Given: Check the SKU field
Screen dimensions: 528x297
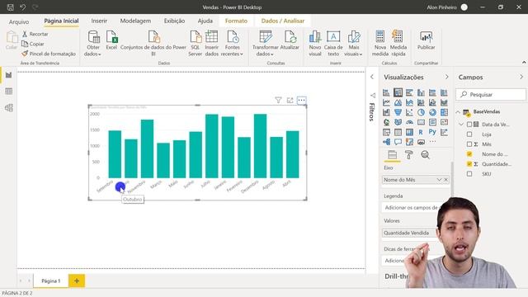Looking at the screenshot, I should click(469, 174).
